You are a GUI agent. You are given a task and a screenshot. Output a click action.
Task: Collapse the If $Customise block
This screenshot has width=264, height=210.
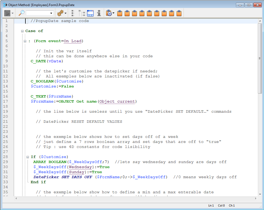point(28,157)
